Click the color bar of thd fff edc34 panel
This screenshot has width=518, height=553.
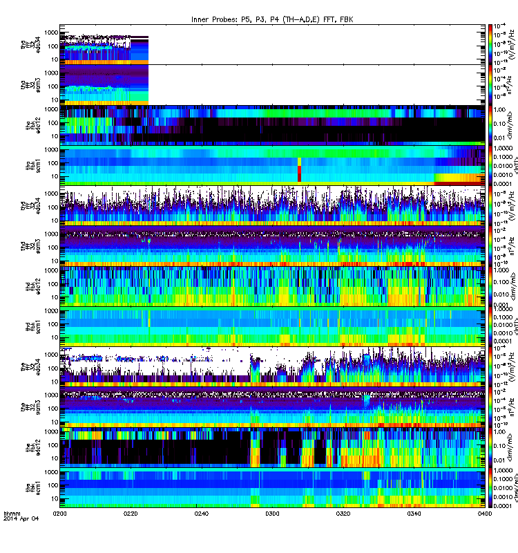click(490, 205)
